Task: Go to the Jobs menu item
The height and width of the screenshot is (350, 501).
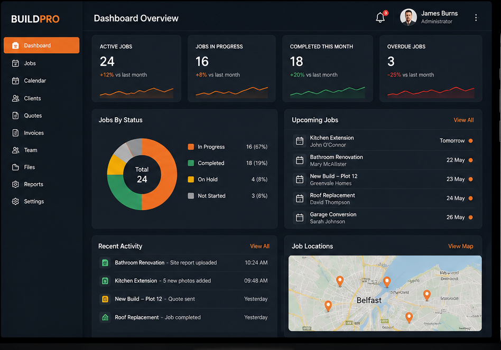Action: pyautogui.click(x=42, y=63)
